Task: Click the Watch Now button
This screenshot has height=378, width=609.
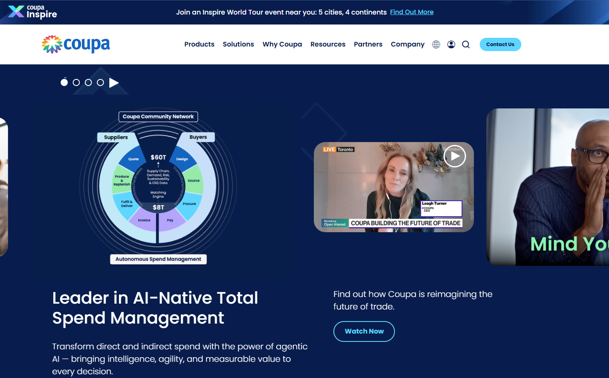Action: pyautogui.click(x=364, y=331)
